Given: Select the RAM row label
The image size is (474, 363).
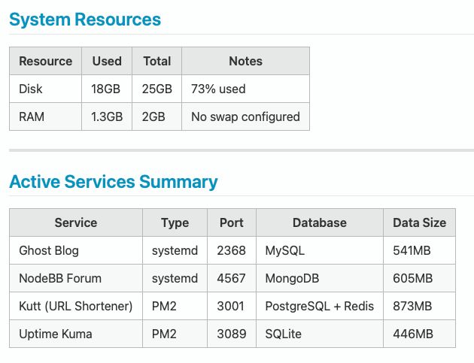Looking at the screenshot, I should 32,116.
